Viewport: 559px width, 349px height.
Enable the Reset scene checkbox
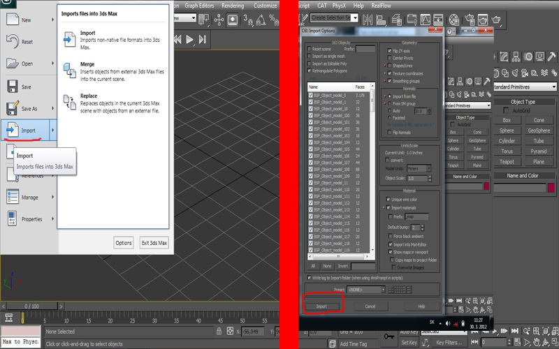coord(309,49)
